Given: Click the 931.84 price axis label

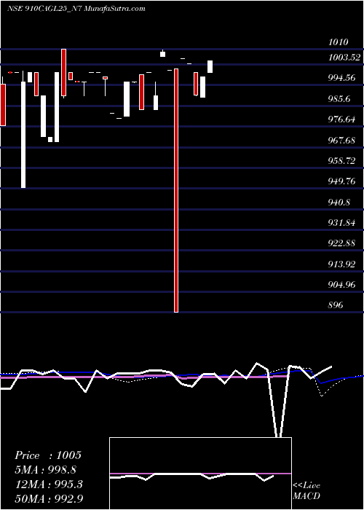Looking at the screenshot, I should click(341, 223).
